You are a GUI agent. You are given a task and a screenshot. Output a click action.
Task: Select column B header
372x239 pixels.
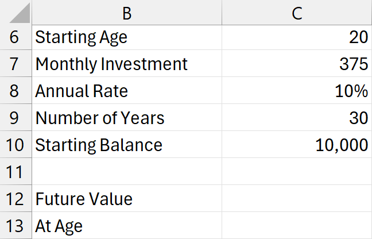coord(127,13)
